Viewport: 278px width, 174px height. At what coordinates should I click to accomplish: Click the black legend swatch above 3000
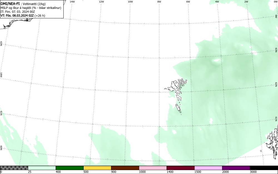point(264,168)
